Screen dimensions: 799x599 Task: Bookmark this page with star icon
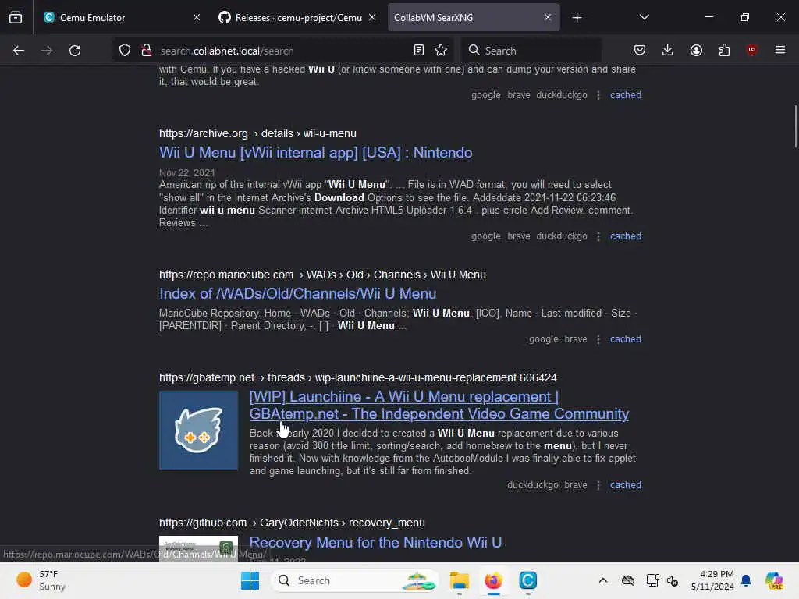click(x=441, y=50)
